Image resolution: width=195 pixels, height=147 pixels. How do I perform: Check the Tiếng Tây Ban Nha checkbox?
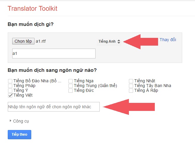(131, 86)
